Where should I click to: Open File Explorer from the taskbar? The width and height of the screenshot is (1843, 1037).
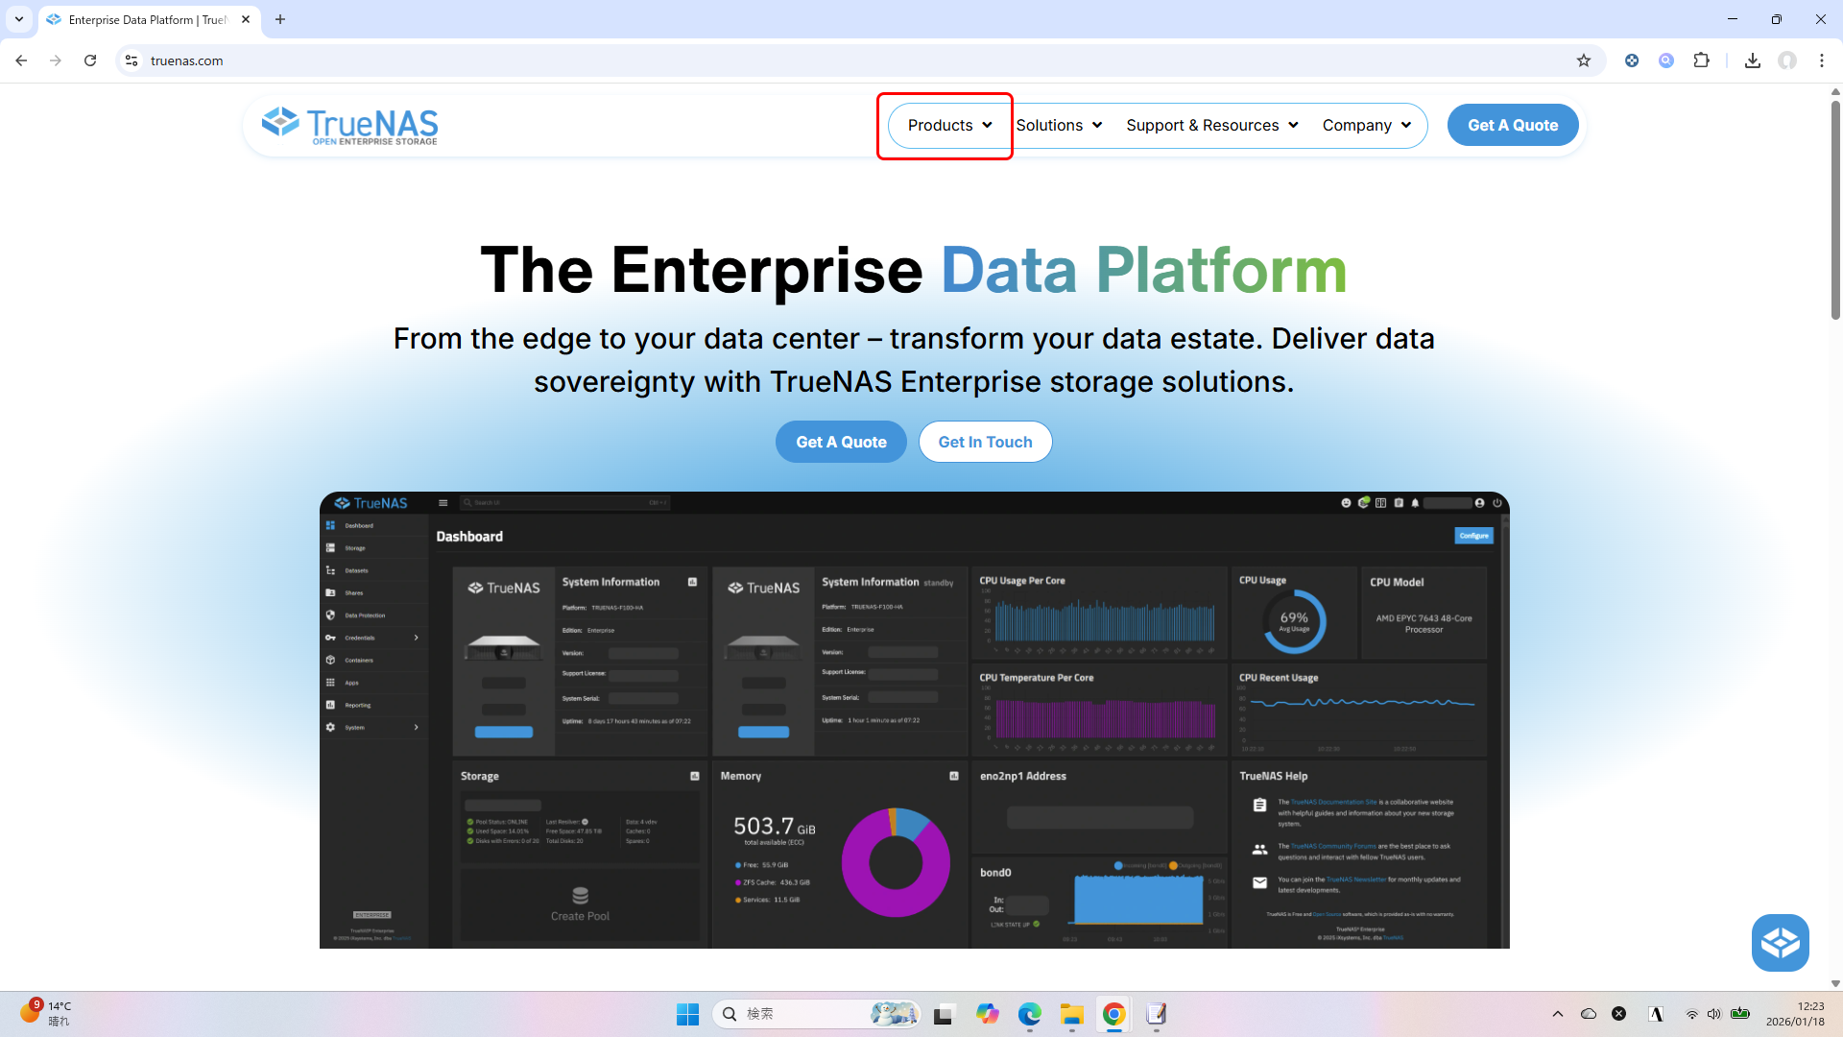pos(1071,1014)
